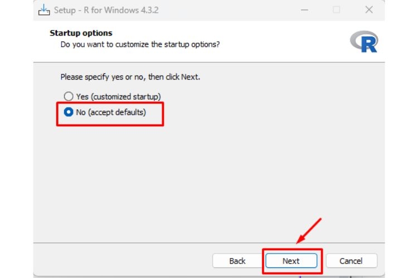Close the R for Windows setup dialog
418x278 pixels.
(369, 10)
